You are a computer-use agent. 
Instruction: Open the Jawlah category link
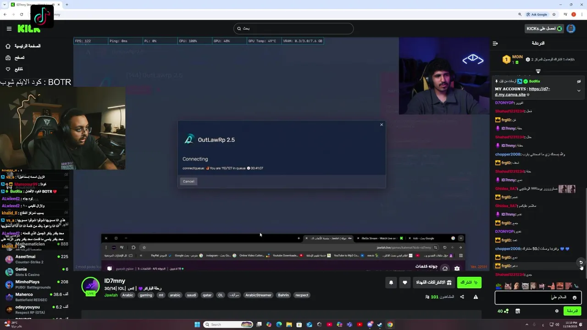111,295
